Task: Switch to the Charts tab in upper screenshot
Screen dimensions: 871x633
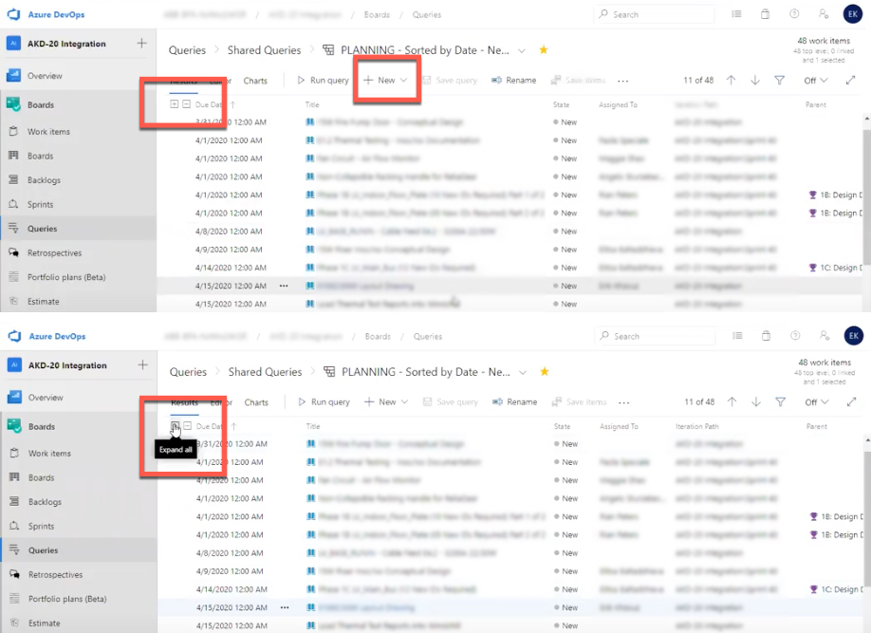Action: point(255,81)
